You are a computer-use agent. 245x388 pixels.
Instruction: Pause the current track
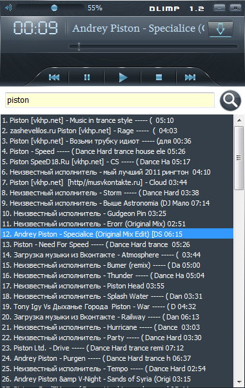(x=87, y=78)
